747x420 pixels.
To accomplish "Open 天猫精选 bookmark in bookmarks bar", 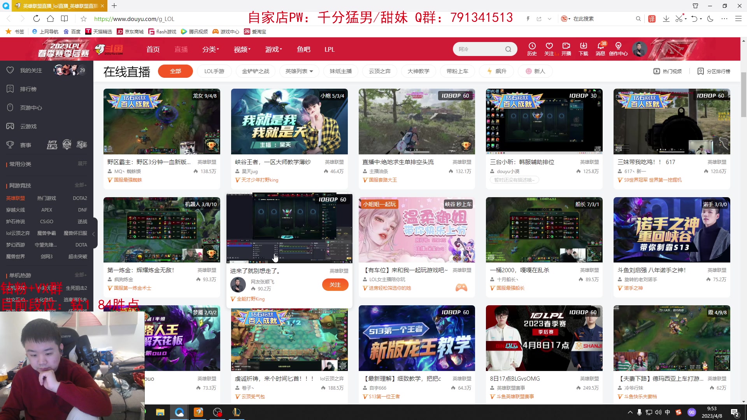I will pos(99,31).
